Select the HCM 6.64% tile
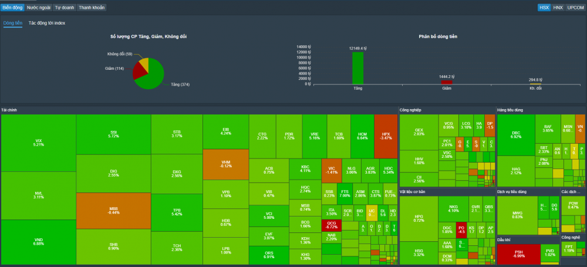The image size is (587, 267). coord(362,136)
